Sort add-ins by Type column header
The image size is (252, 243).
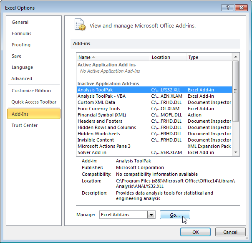coord(209,57)
